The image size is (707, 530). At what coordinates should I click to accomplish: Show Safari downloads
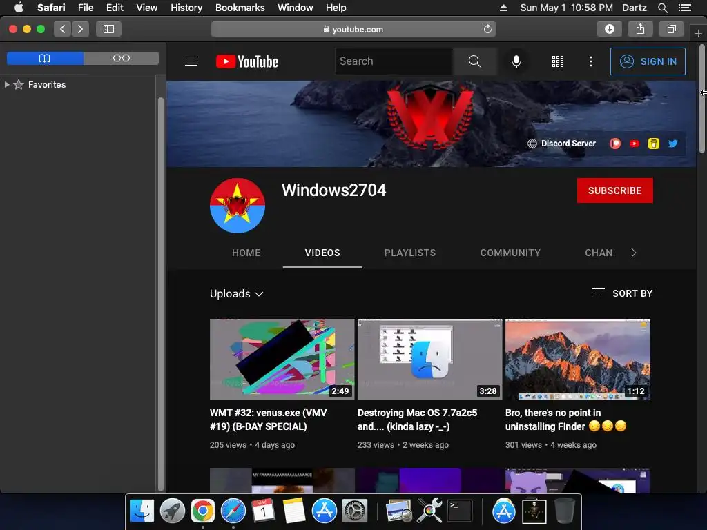point(609,29)
